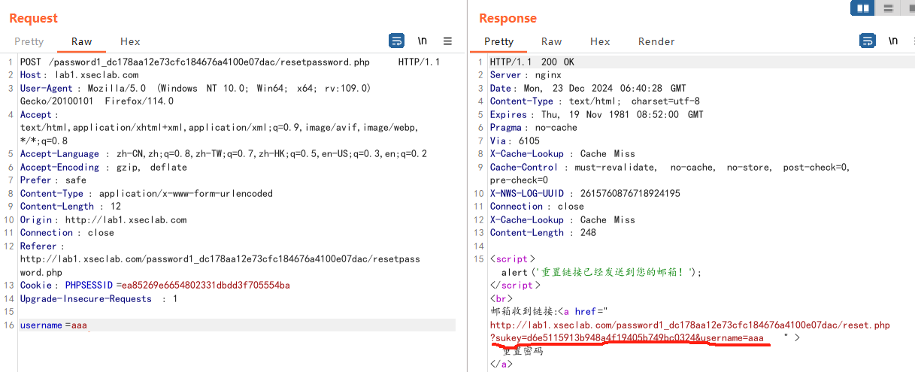915x372 pixels.
Task: Click the Via: 6105 response header
Action: point(514,141)
